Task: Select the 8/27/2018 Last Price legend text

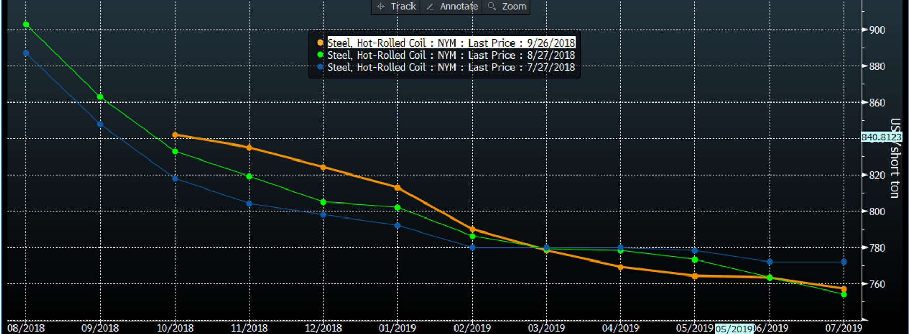Action: (x=451, y=55)
